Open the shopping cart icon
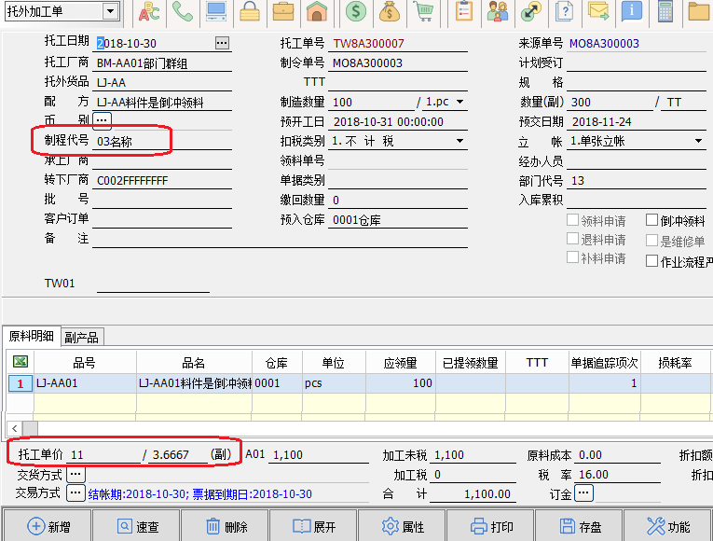 (424, 12)
